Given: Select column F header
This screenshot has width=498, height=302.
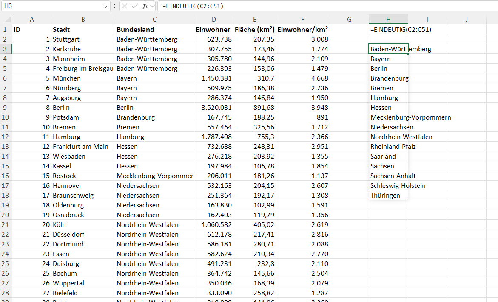Looking at the screenshot, I should pos(302,20).
